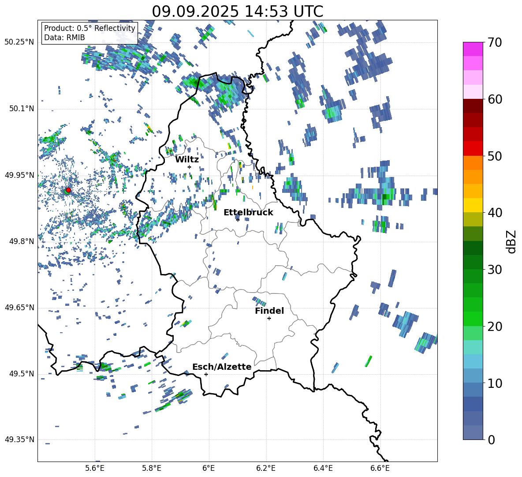The height and width of the screenshot is (477, 522).
Task: Click the magenta top colorbar segment
Action: [x=473, y=49]
